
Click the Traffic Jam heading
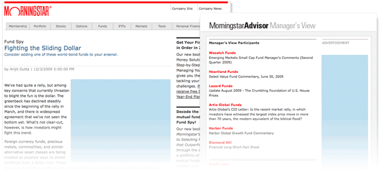pos(218,165)
